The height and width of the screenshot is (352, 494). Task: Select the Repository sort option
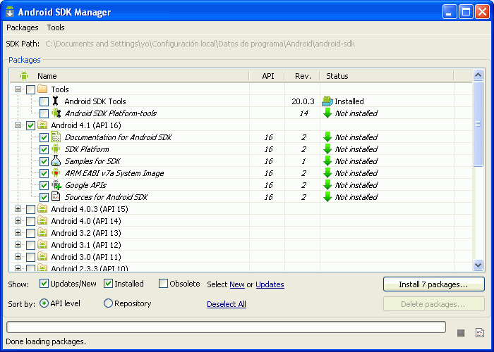(x=108, y=303)
